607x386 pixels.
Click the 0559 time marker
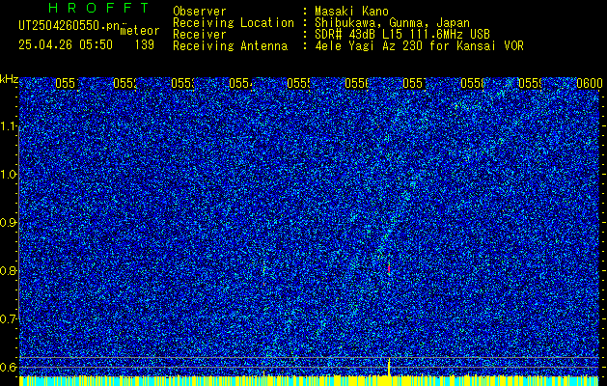tap(530, 83)
